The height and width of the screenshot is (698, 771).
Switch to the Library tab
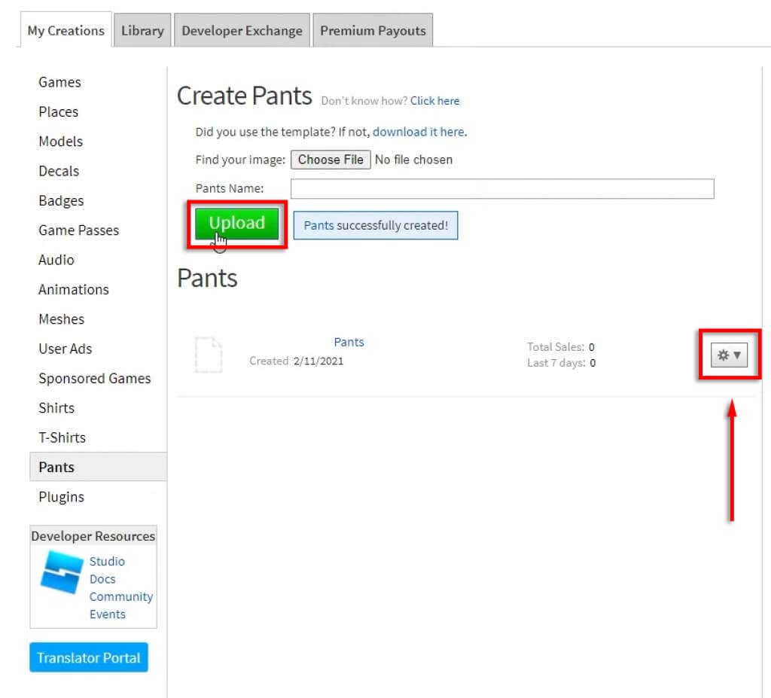[x=142, y=30]
